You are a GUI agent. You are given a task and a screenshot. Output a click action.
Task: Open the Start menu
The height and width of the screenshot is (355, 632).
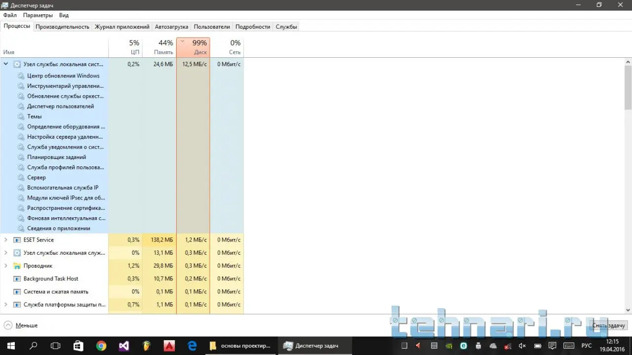coord(10,346)
